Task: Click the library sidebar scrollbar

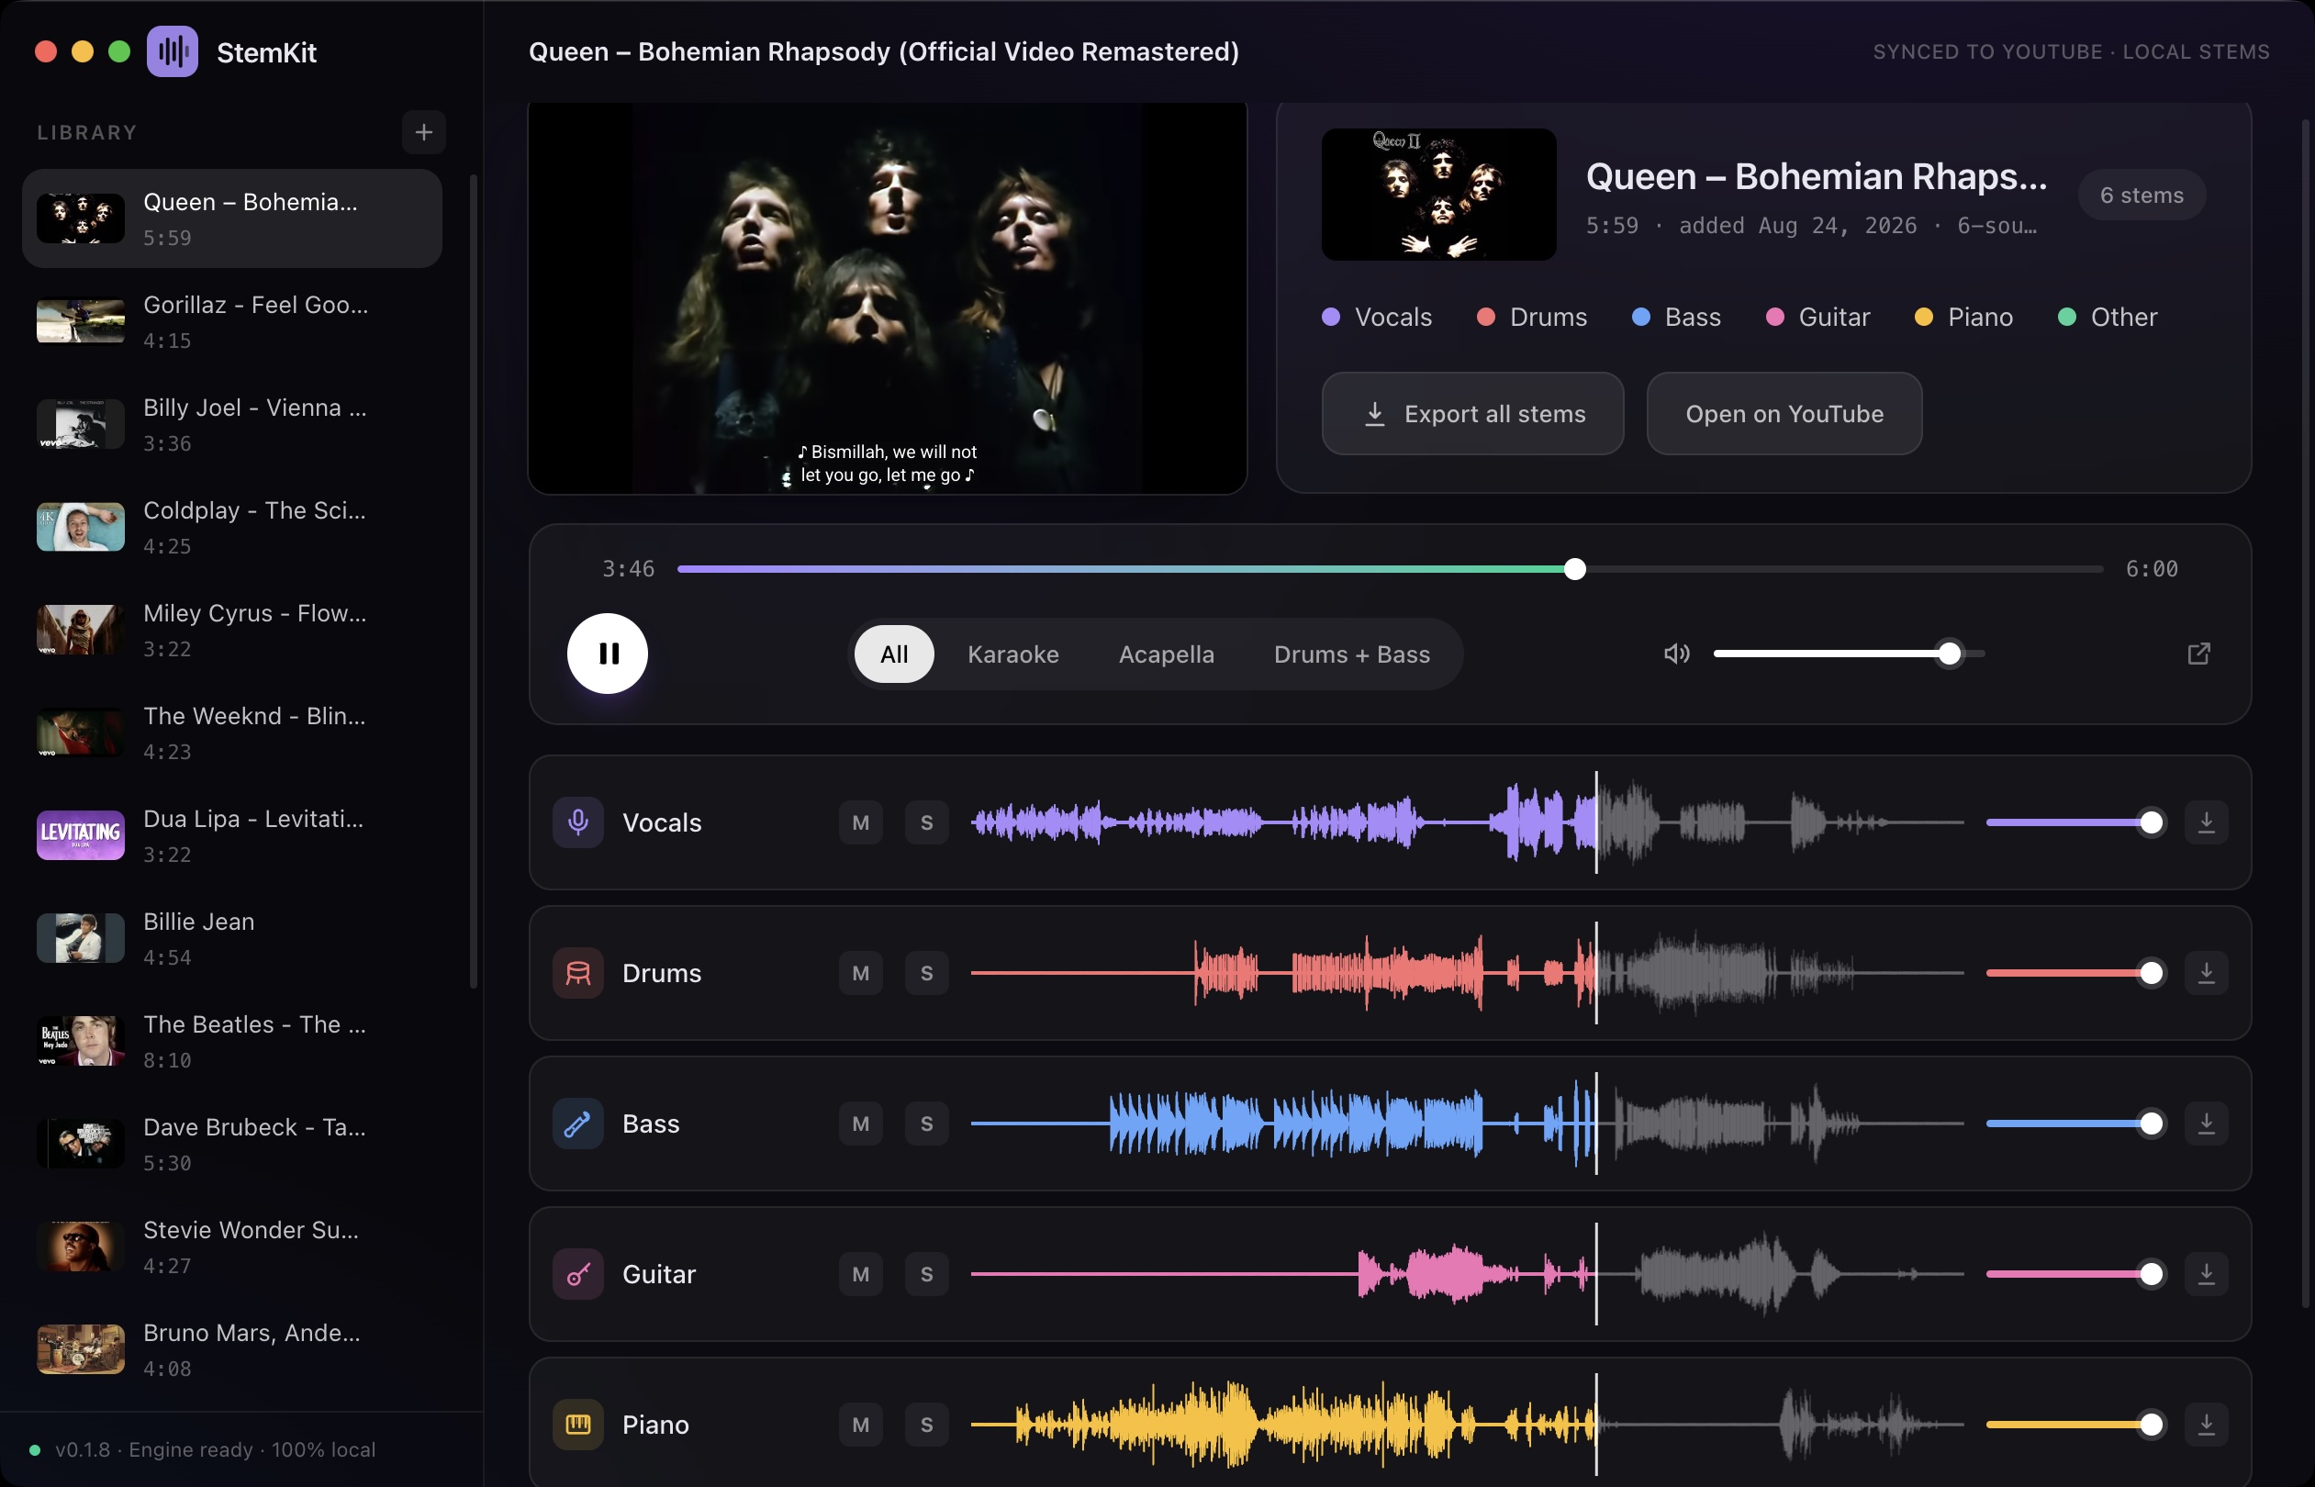Action: 473,582
